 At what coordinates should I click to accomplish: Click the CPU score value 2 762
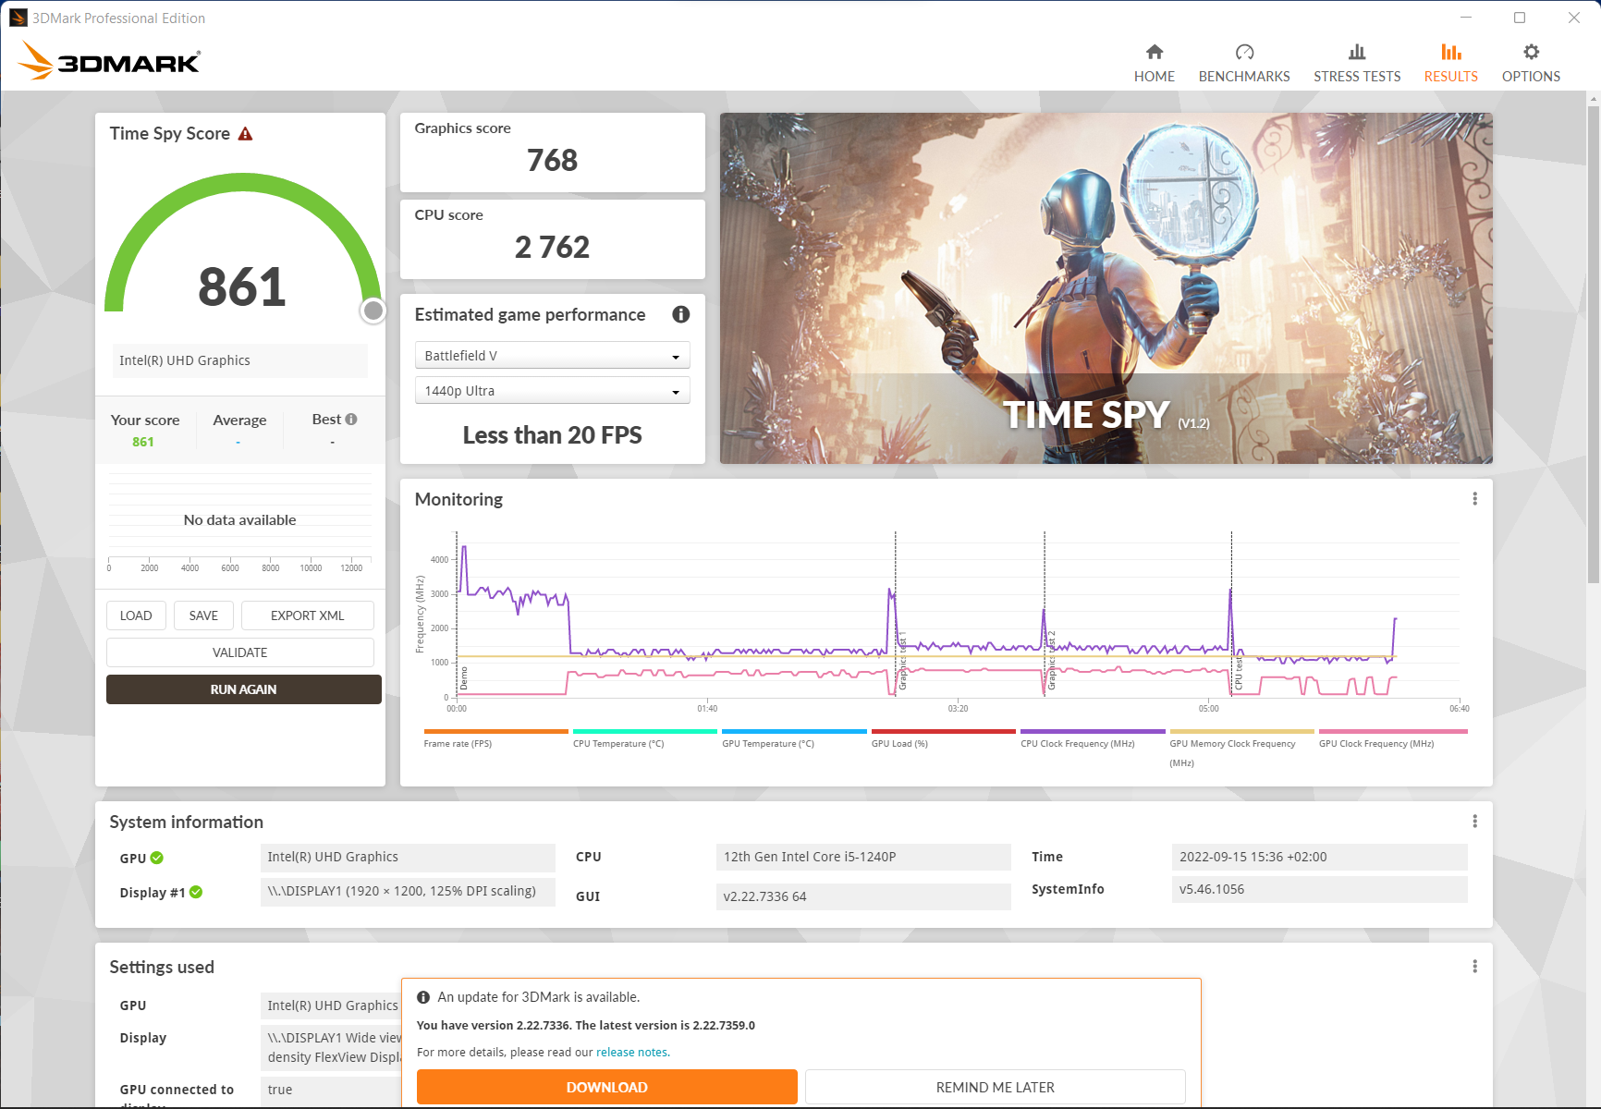pyautogui.click(x=552, y=248)
